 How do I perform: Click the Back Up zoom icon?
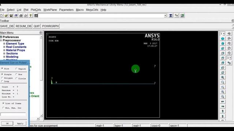[223, 87]
